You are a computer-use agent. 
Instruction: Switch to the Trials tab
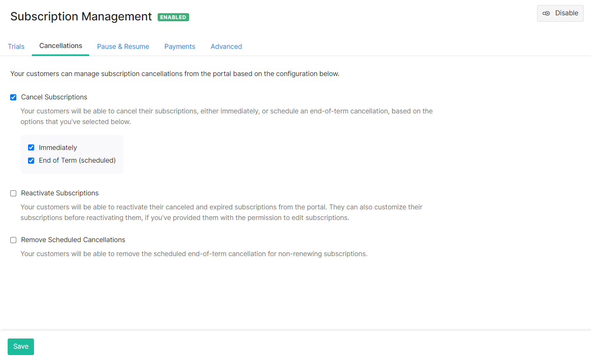pyautogui.click(x=16, y=46)
